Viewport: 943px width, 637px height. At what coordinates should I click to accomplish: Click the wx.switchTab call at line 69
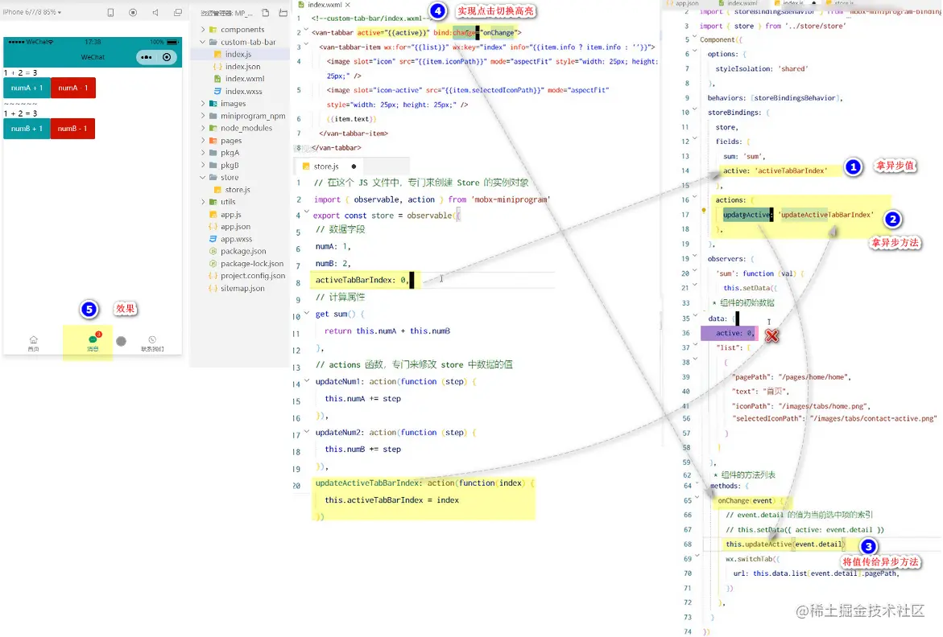coord(752,559)
